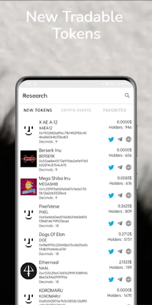The width and height of the screenshot is (152, 305).
Task: Switch to the Favorites tab
Action: click(115, 110)
